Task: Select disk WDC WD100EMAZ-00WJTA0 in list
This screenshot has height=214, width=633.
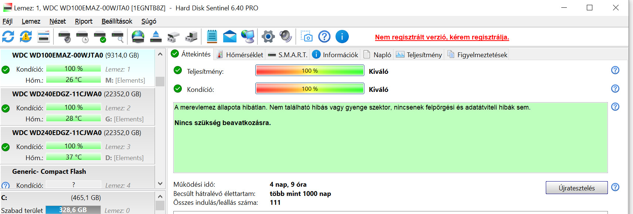Action: pos(78,68)
